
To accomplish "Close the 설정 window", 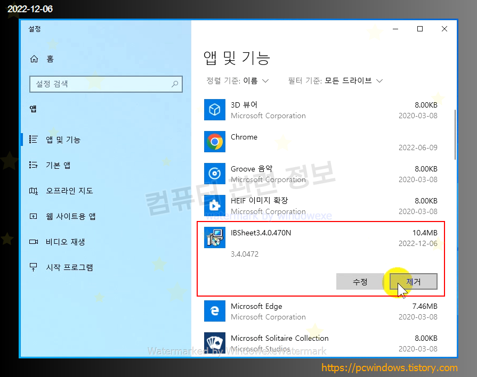I will click(444, 29).
